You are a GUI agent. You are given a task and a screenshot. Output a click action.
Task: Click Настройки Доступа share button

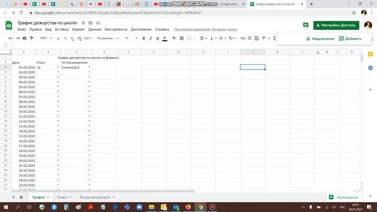(336, 25)
